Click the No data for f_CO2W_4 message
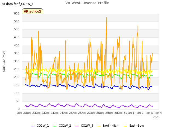 17,4
